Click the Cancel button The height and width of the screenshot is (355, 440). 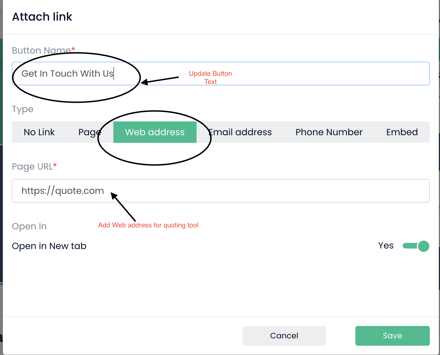click(284, 336)
